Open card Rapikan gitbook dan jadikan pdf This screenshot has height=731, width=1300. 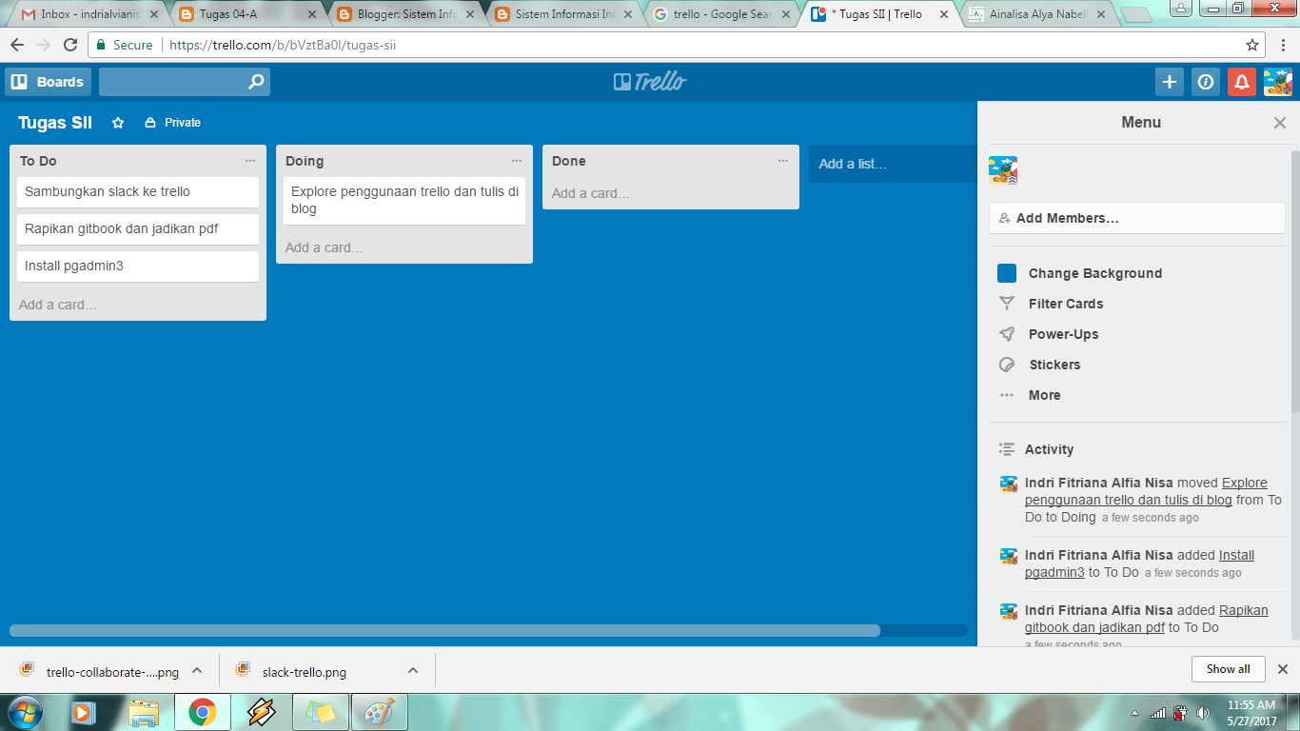tap(138, 229)
